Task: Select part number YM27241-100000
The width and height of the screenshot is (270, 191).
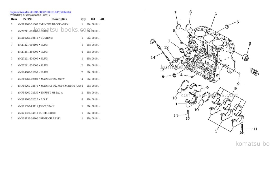Action: 28,31
